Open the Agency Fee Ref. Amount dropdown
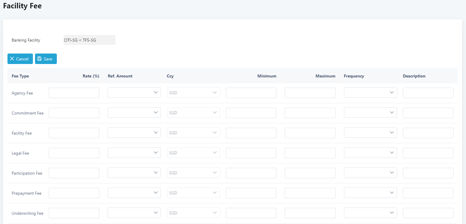The image size is (466, 224). (134, 93)
